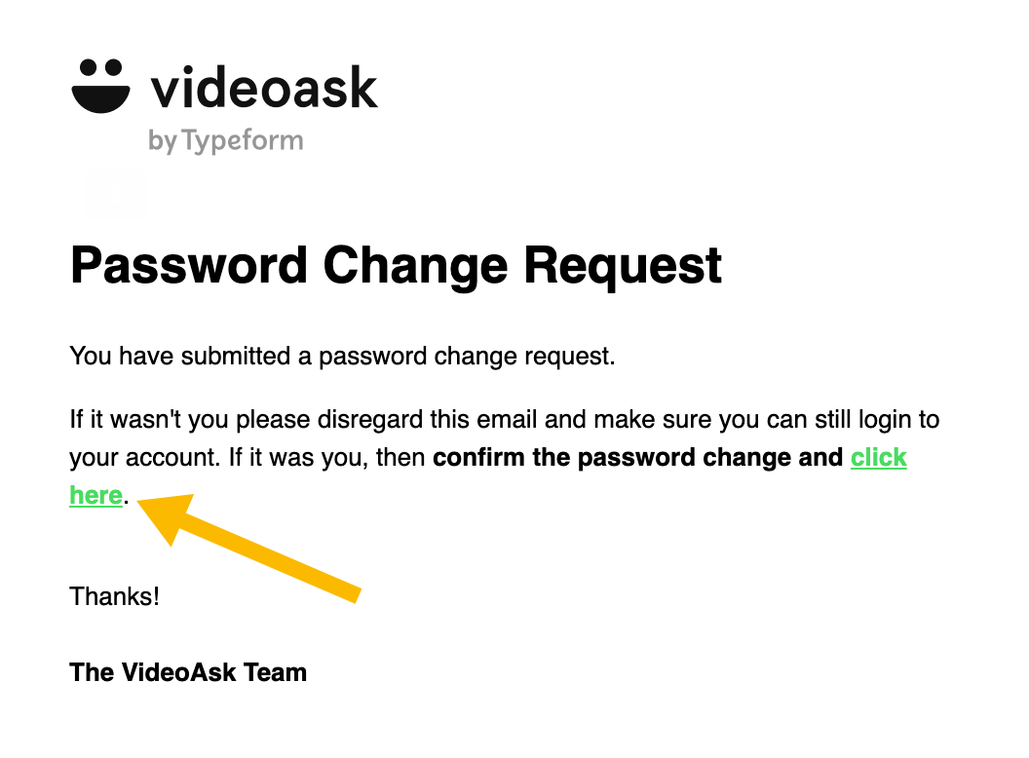The image size is (1029, 758).
Task: Click the VideoAsk smiley face logo
Action: tap(100, 86)
